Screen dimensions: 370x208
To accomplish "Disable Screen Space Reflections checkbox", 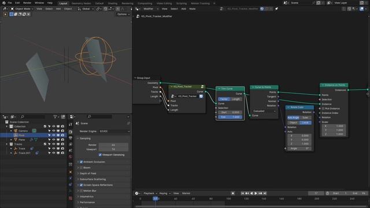I will pyautogui.click(x=81, y=185).
